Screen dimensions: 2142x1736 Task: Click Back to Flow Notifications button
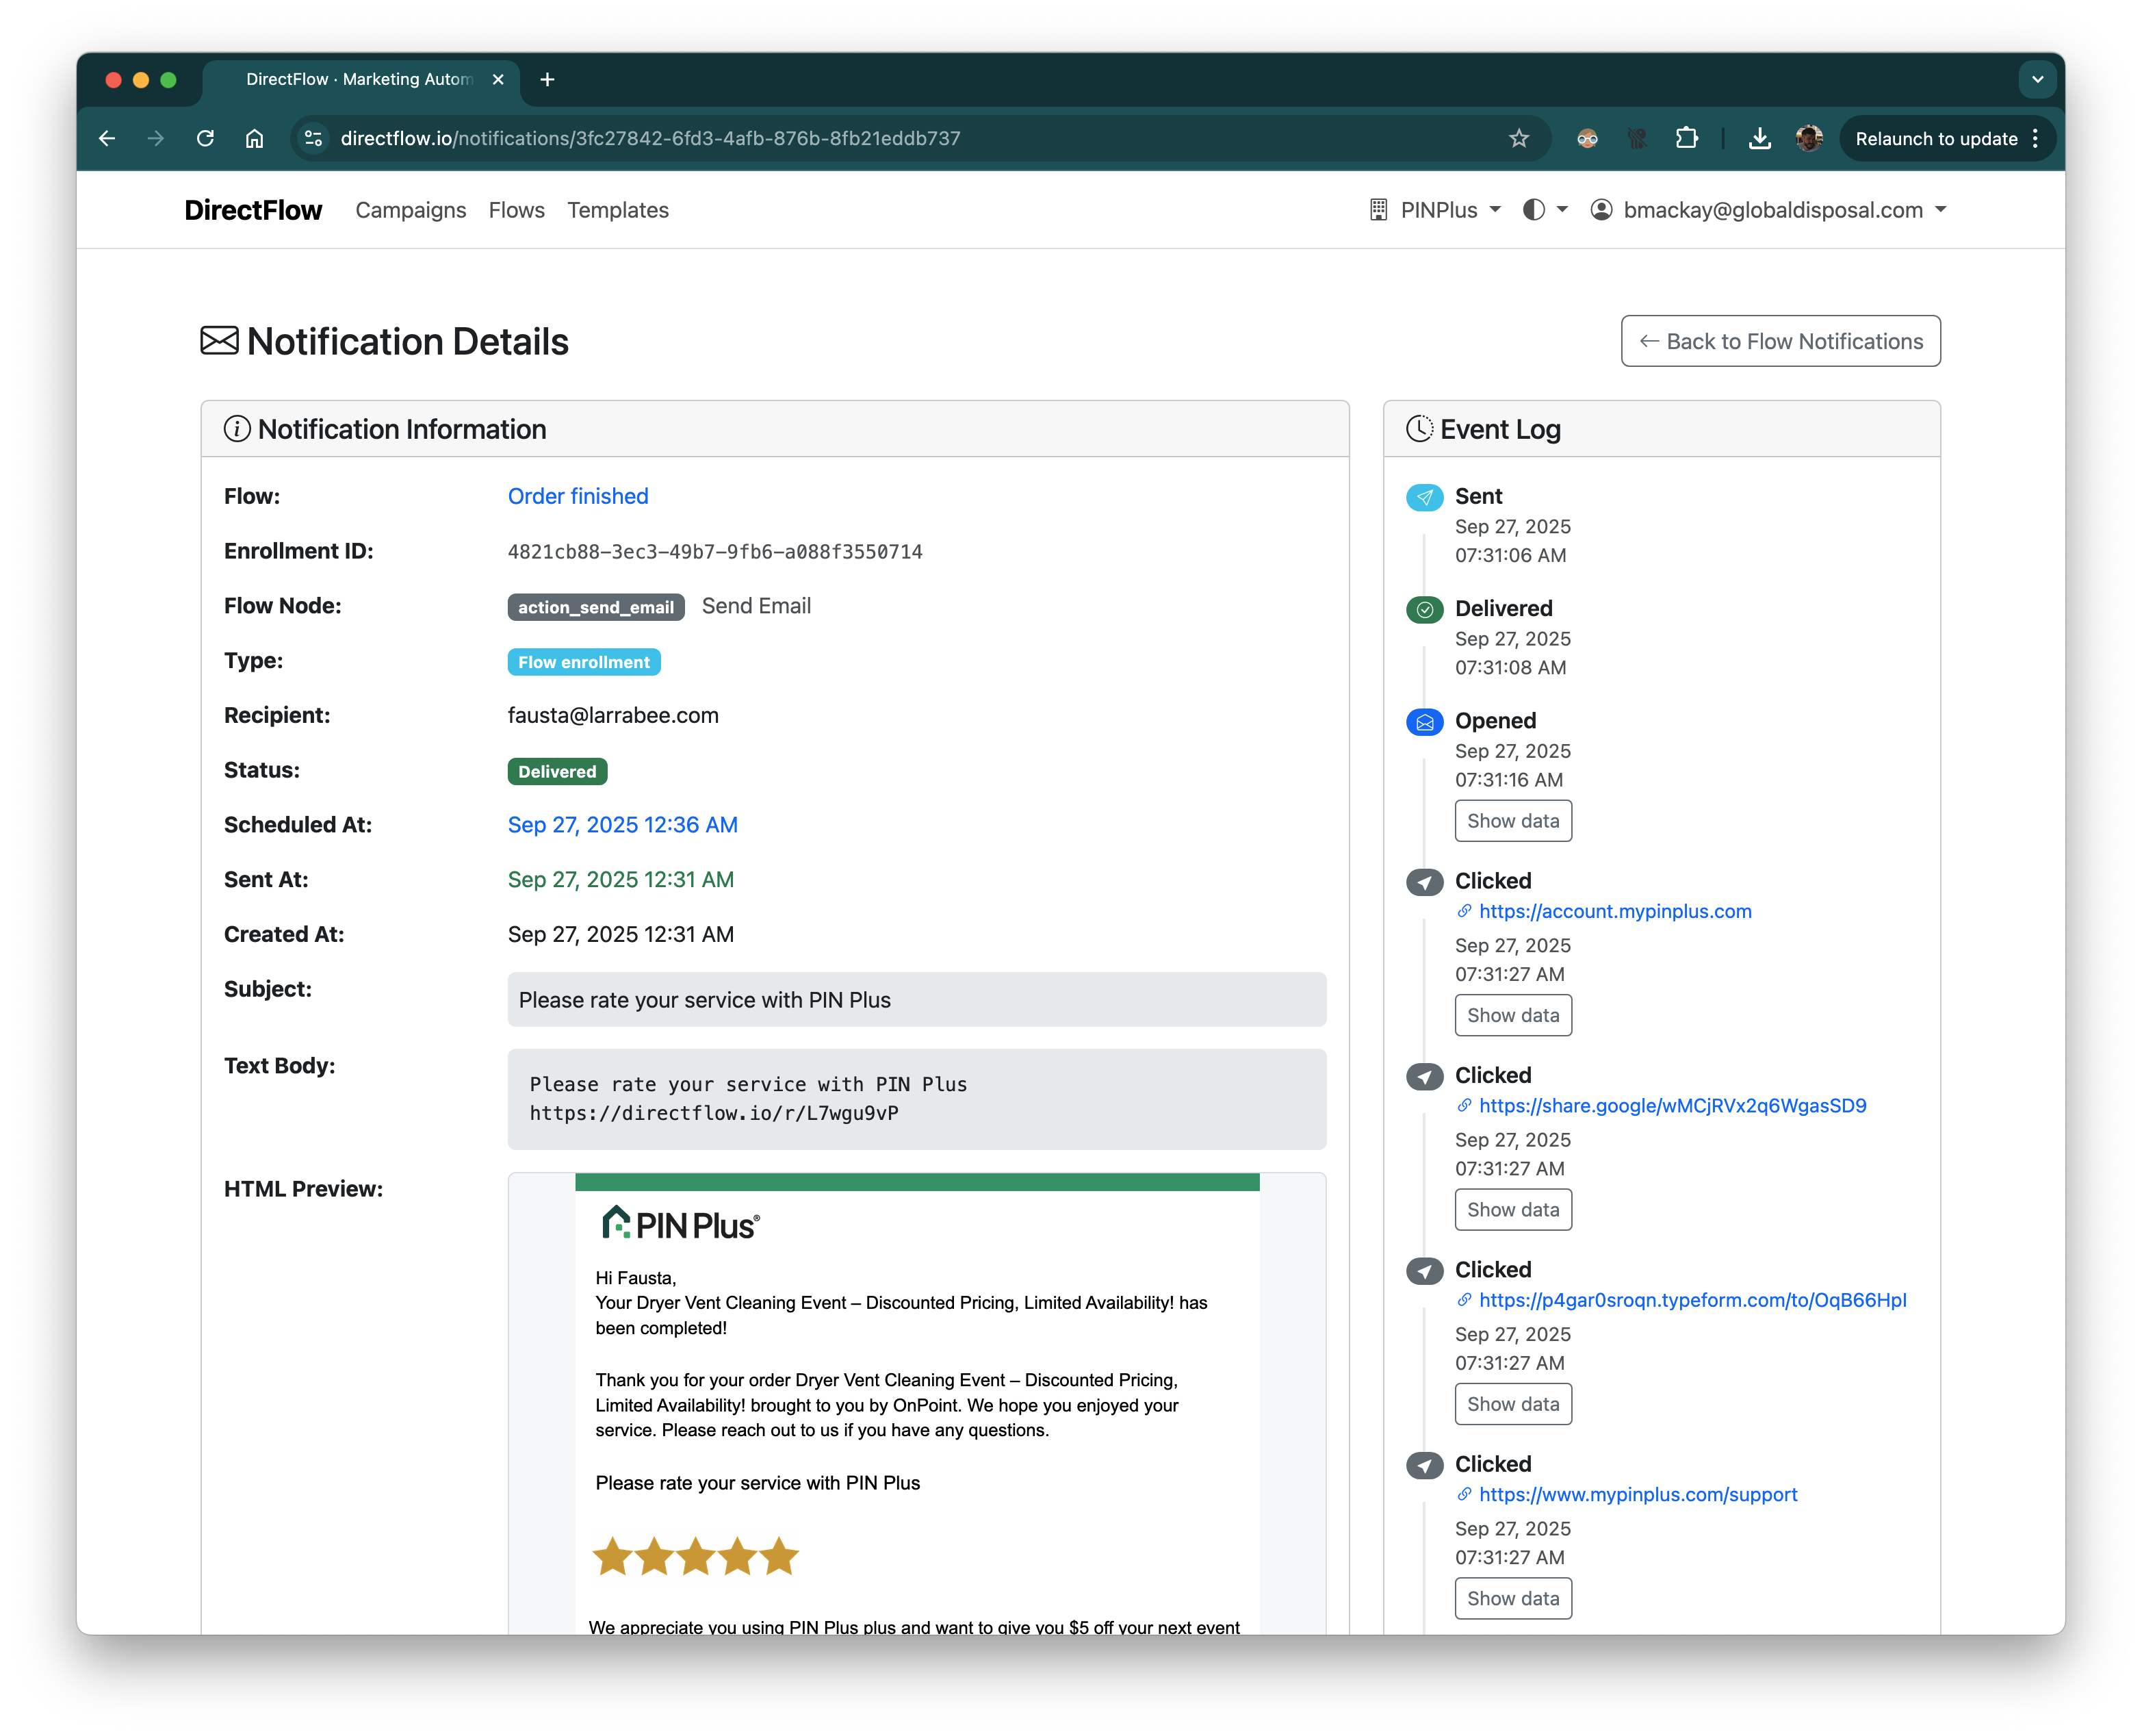1780,342
